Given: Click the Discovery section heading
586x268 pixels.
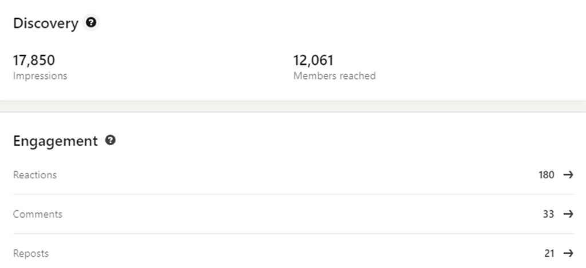Looking at the screenshot, I should [46, 23].
